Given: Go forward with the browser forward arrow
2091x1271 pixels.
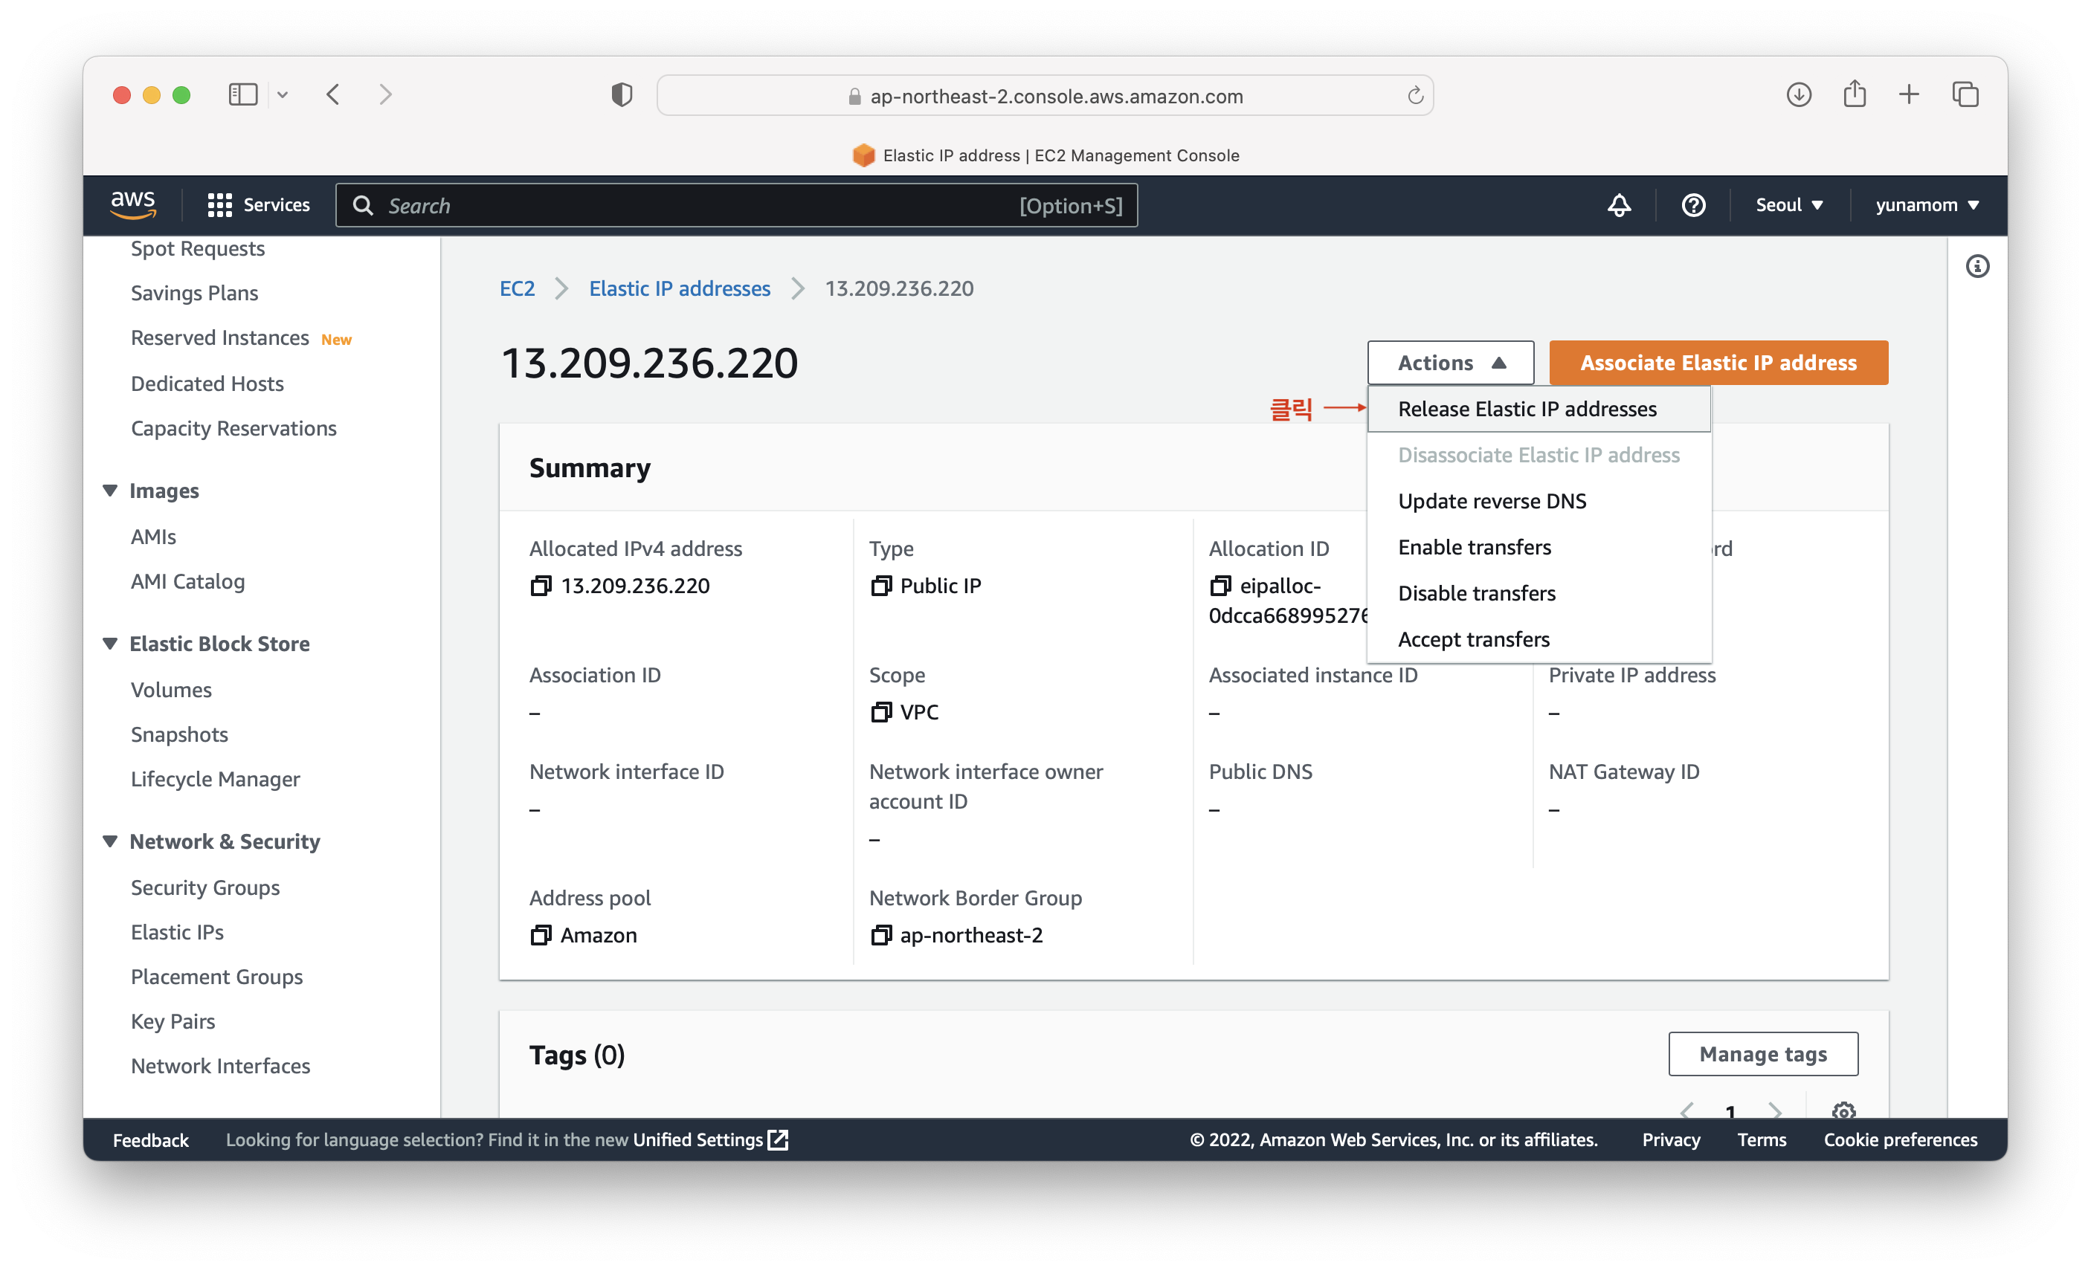Looking at the screenshot, I should [385, 94].
